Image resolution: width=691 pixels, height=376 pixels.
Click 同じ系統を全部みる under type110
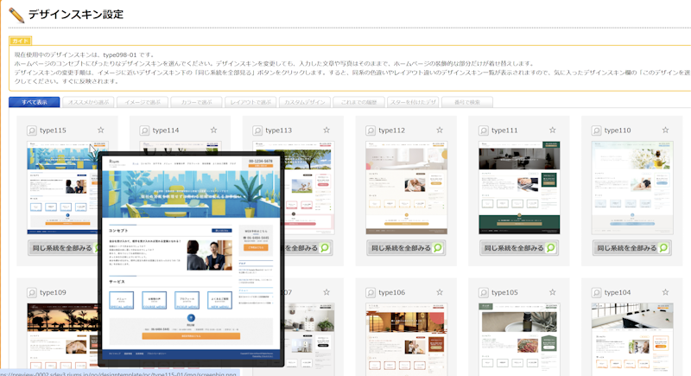[x=632, y=248]
